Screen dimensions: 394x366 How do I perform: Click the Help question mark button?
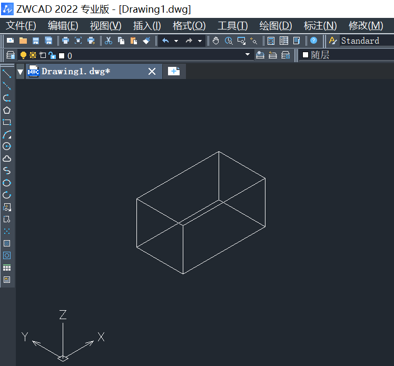[x=313, y=41]
